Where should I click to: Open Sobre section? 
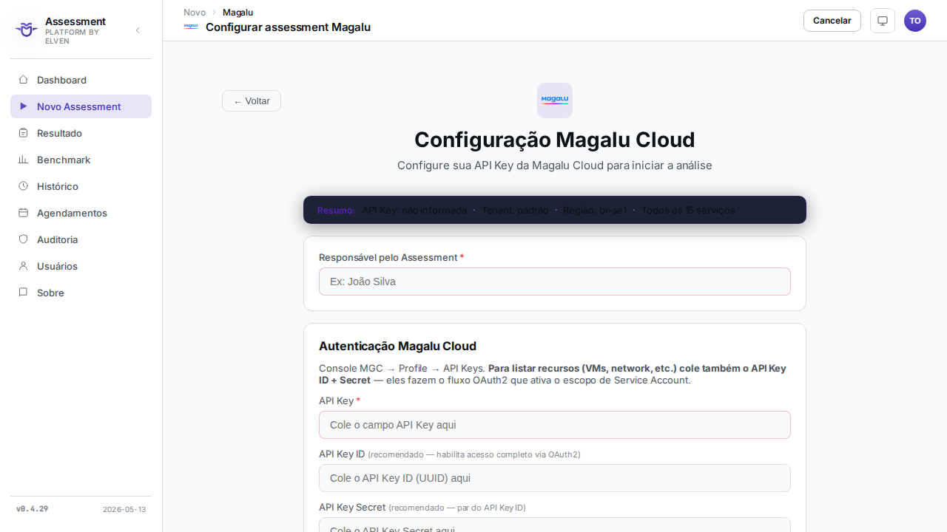[x=81, y=293]
